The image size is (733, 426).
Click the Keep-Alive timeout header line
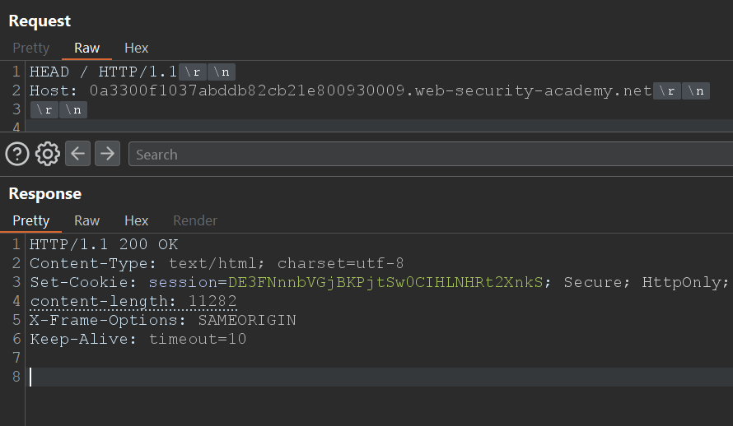(138, 339)
